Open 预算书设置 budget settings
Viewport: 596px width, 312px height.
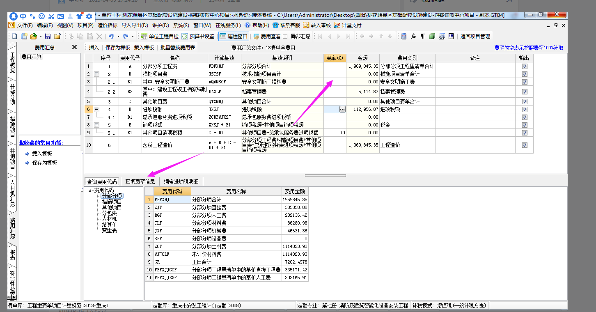click(198, 36)
